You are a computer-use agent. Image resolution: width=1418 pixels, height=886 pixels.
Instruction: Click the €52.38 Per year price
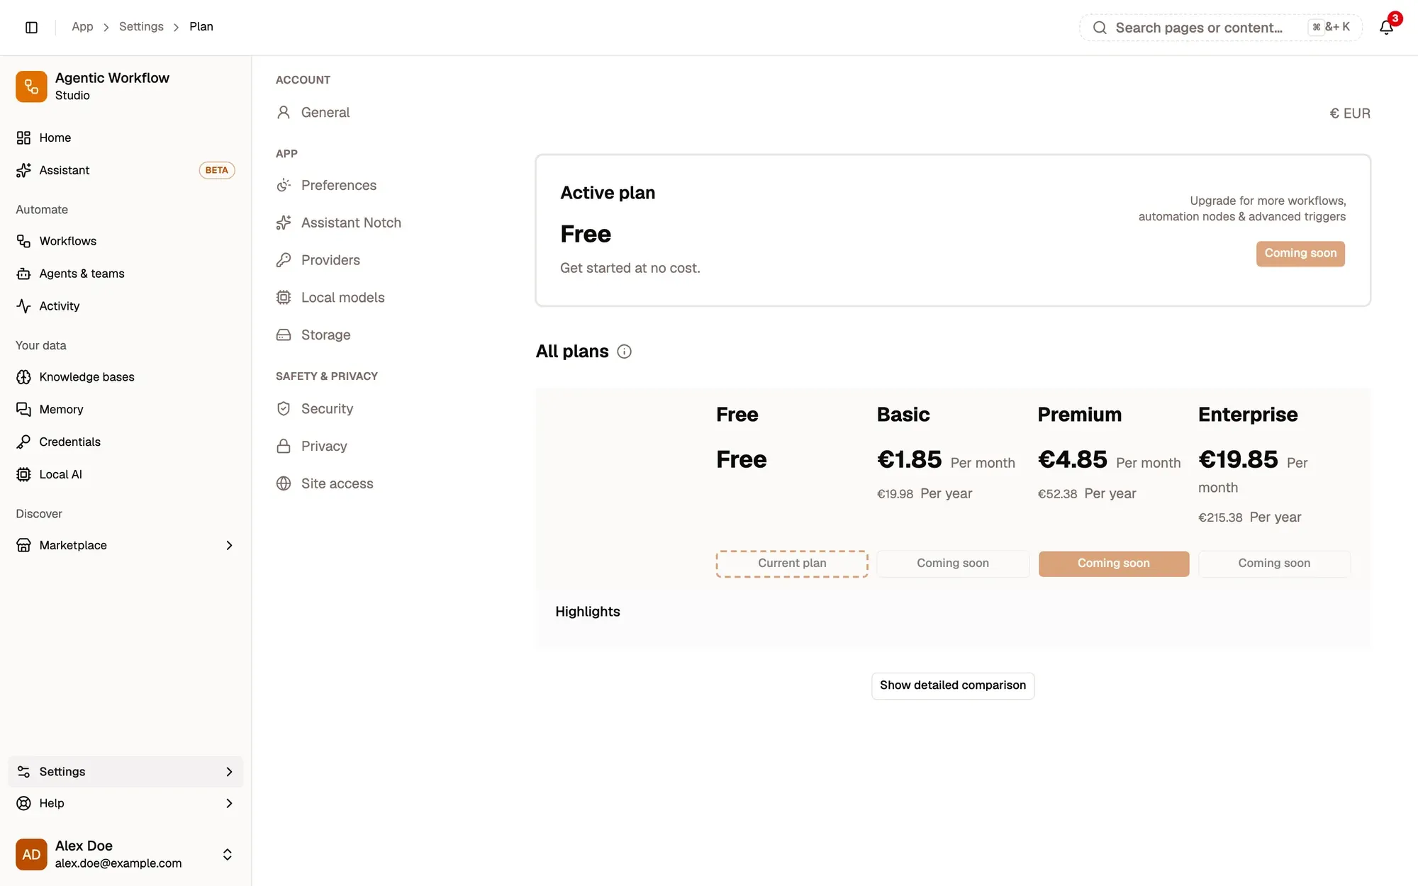pos(1087,494)
